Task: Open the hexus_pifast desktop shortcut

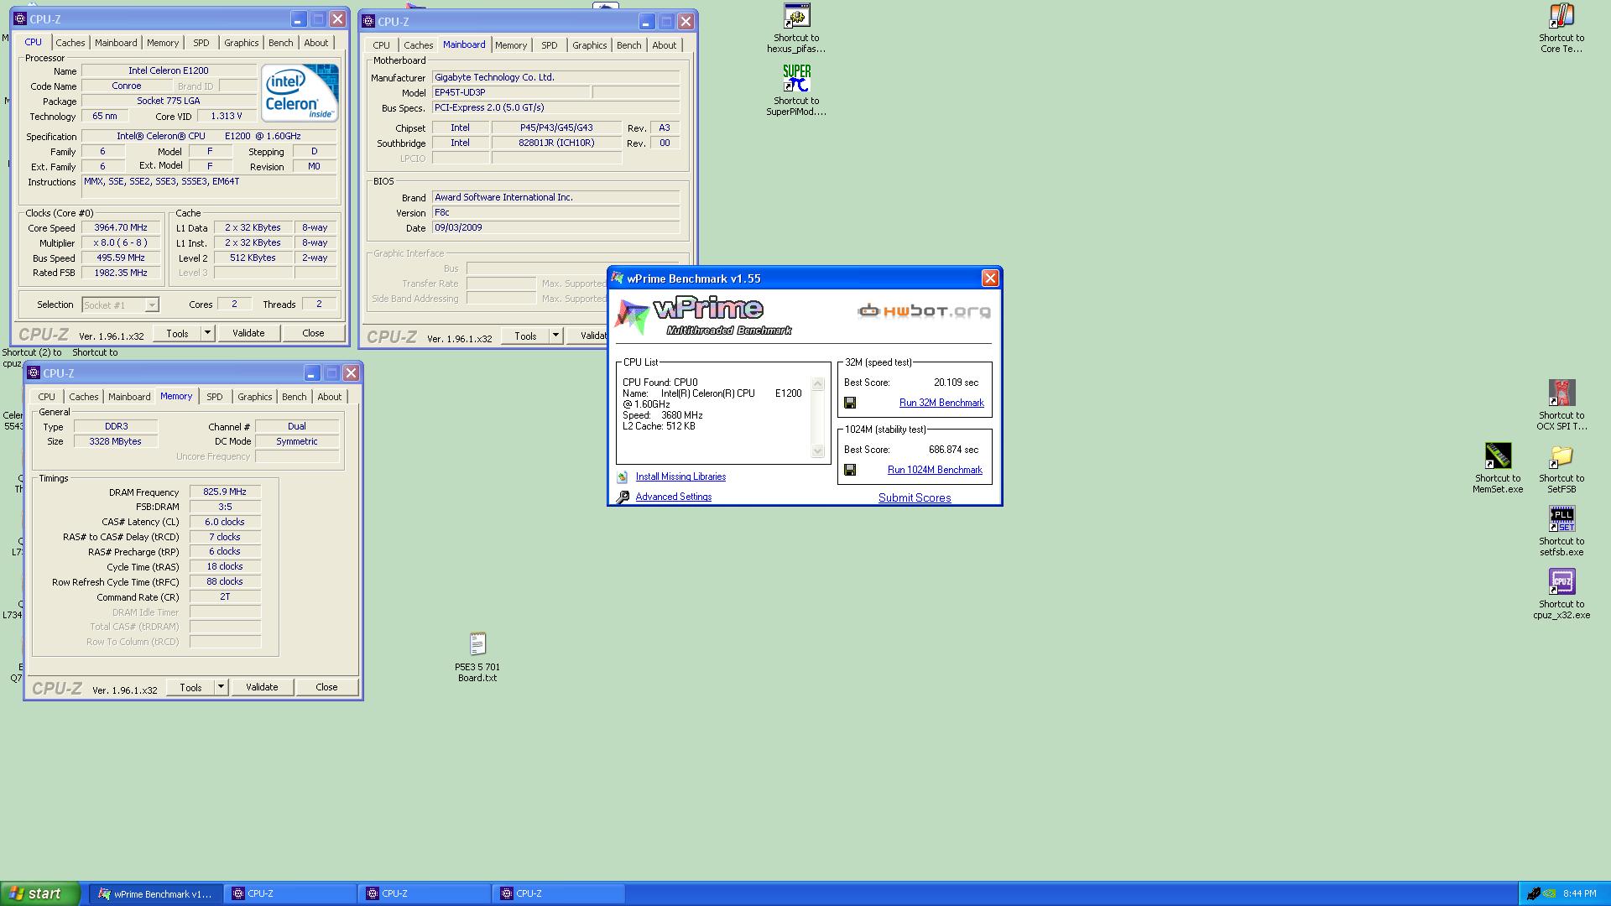Action: pyautogui.click(x=796, y=28)
